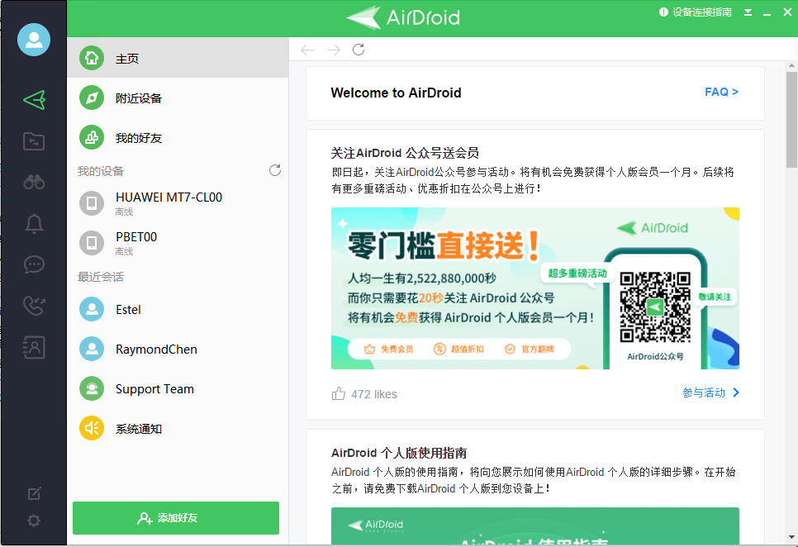This screenshot has height=547, width=798.
Task: Click the 关注AirDroid 公众号送会员 title
Action: 405,153
